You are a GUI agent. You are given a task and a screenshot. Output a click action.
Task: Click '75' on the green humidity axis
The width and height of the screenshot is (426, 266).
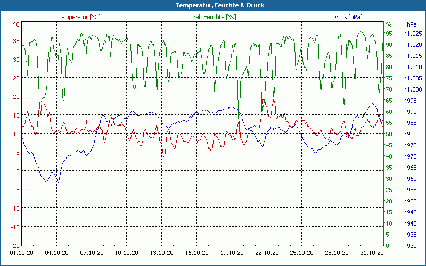pyautogui.click(x=389, y=78)
